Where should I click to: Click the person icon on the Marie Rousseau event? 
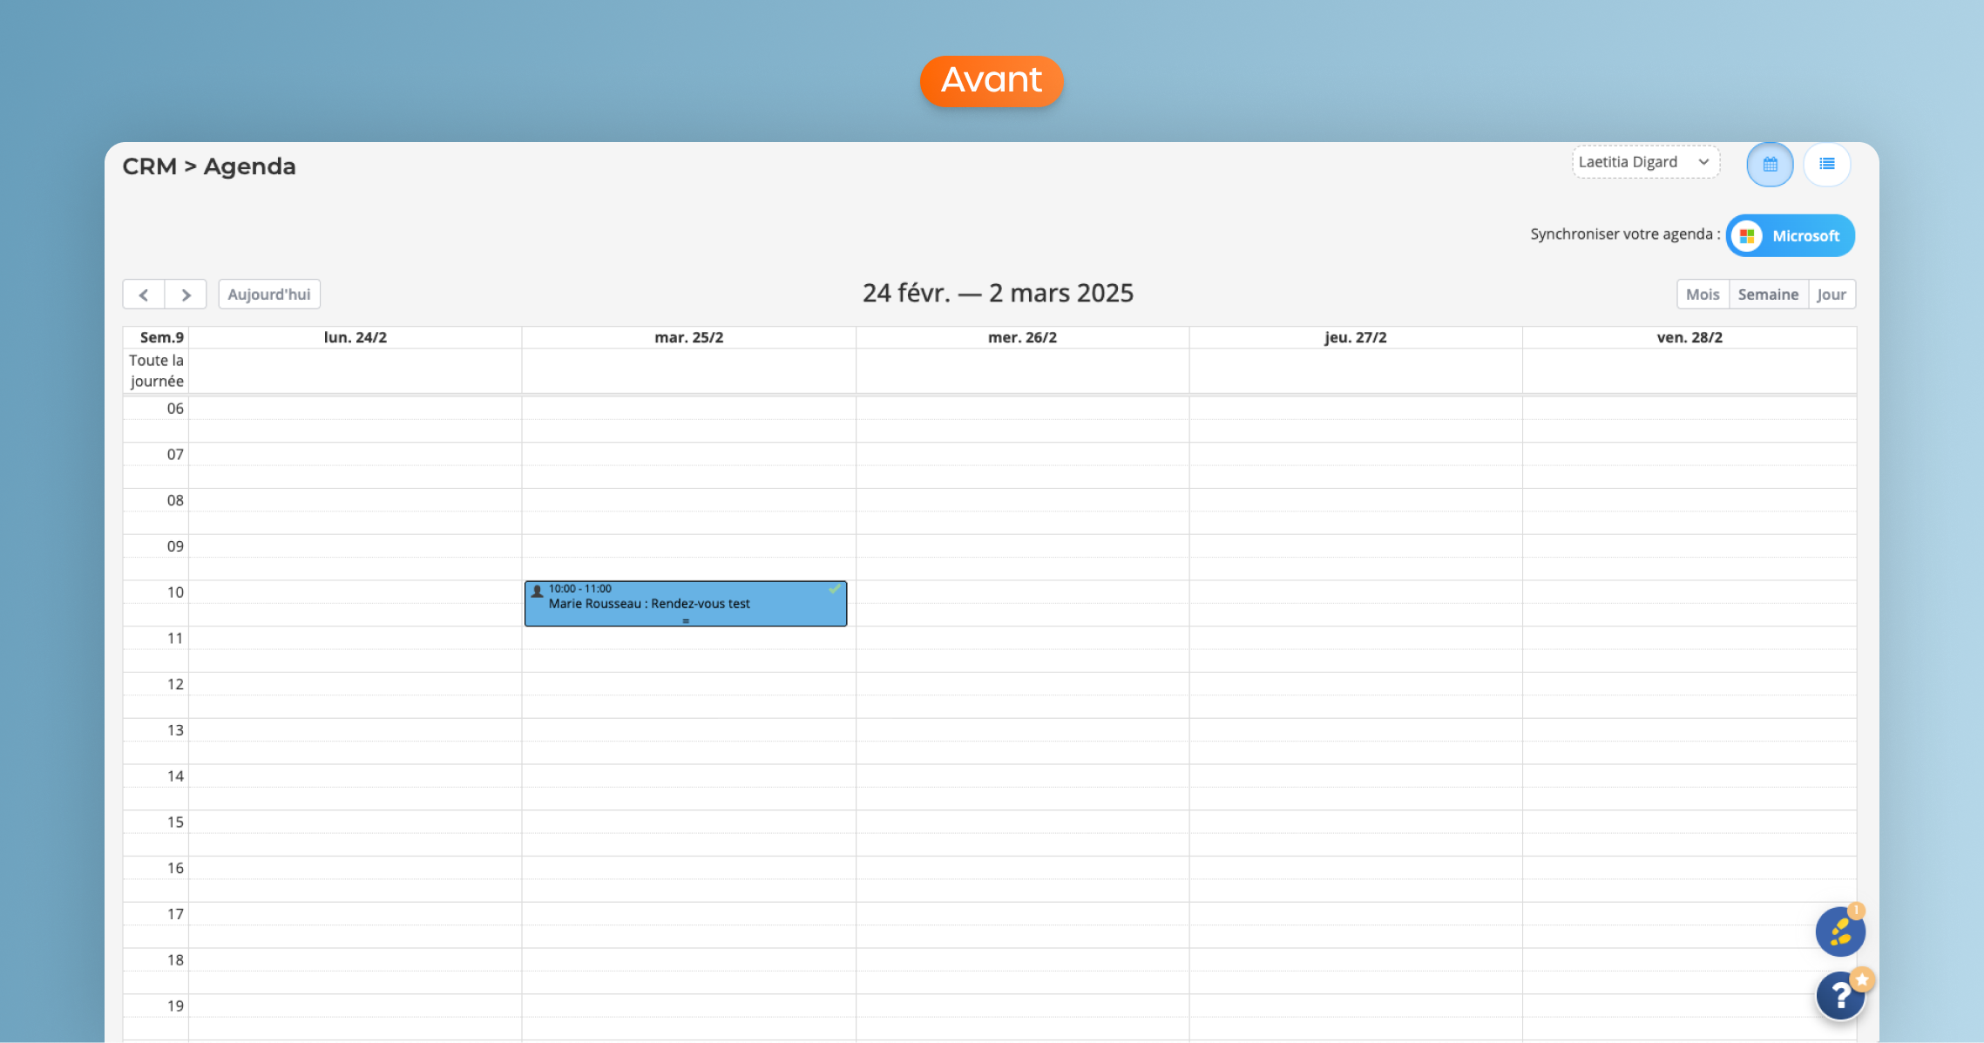538,591
